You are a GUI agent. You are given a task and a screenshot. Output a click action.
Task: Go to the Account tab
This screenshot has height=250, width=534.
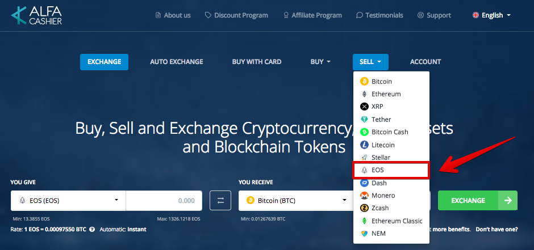tap(425, 62)
